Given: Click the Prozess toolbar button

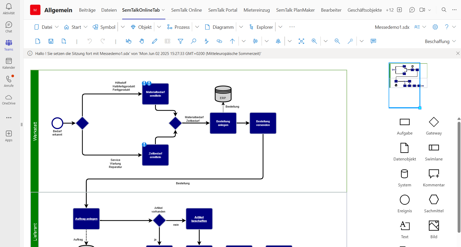Looking at the screenshot, I should 179,27.
